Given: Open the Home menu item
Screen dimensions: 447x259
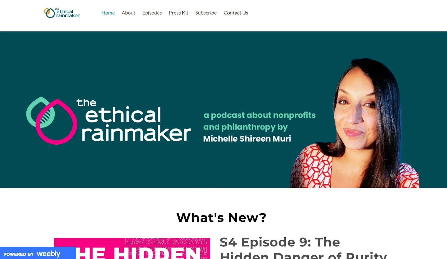Looking at the screenshot, I should pyautogui.click(x=108, y=13).
